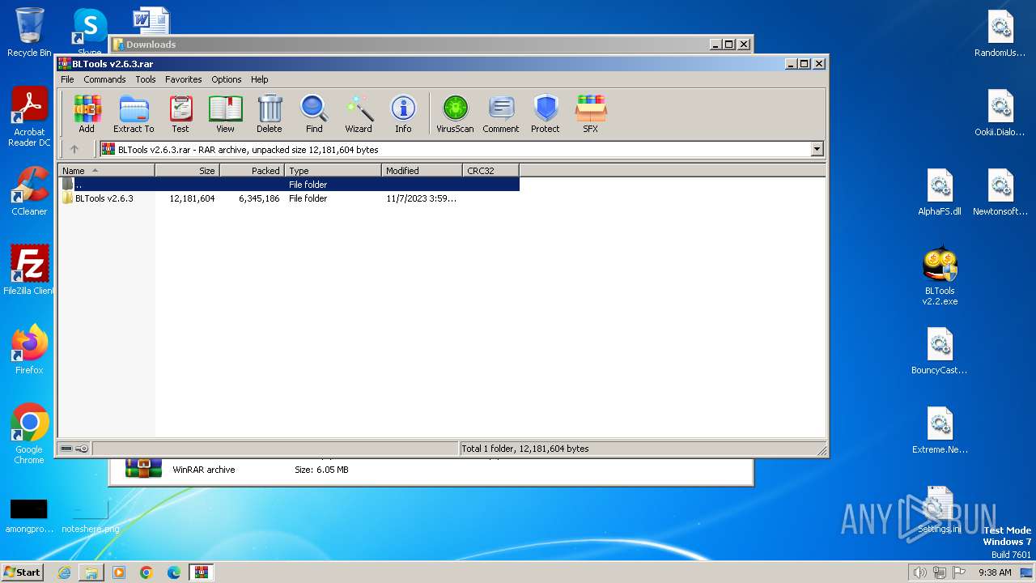Select the BLTools v2.6.3 folder row

pyautogui.click(x=289, y=198)
